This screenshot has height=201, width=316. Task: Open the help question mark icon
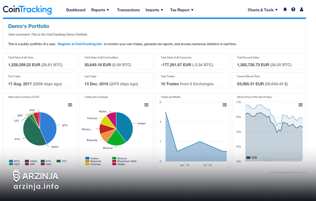pos(293,10)
